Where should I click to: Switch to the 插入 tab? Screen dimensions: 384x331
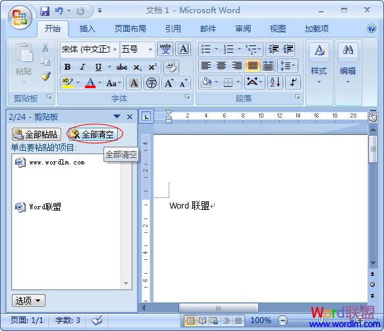87,29
